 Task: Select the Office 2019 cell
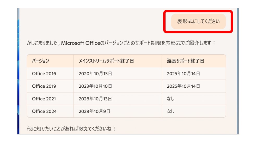(x=50, y=86)
